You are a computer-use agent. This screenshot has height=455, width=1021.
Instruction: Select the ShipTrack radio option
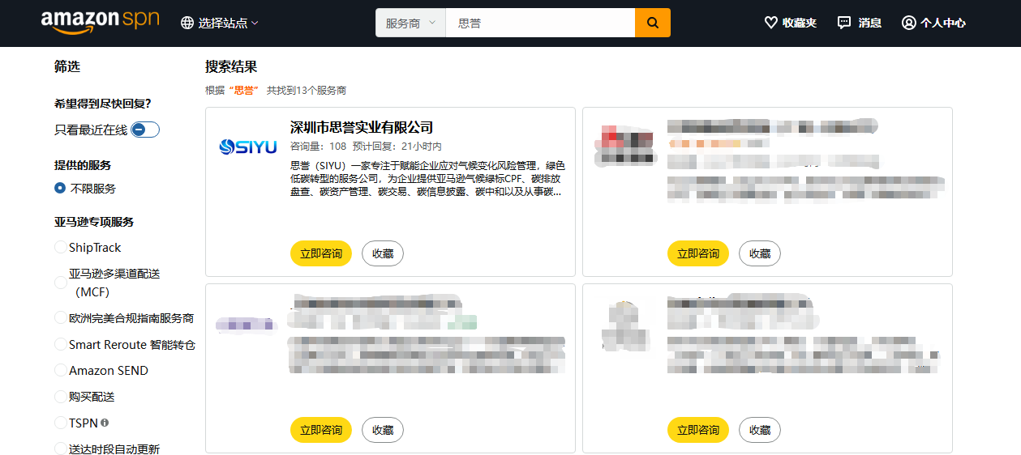61,247
